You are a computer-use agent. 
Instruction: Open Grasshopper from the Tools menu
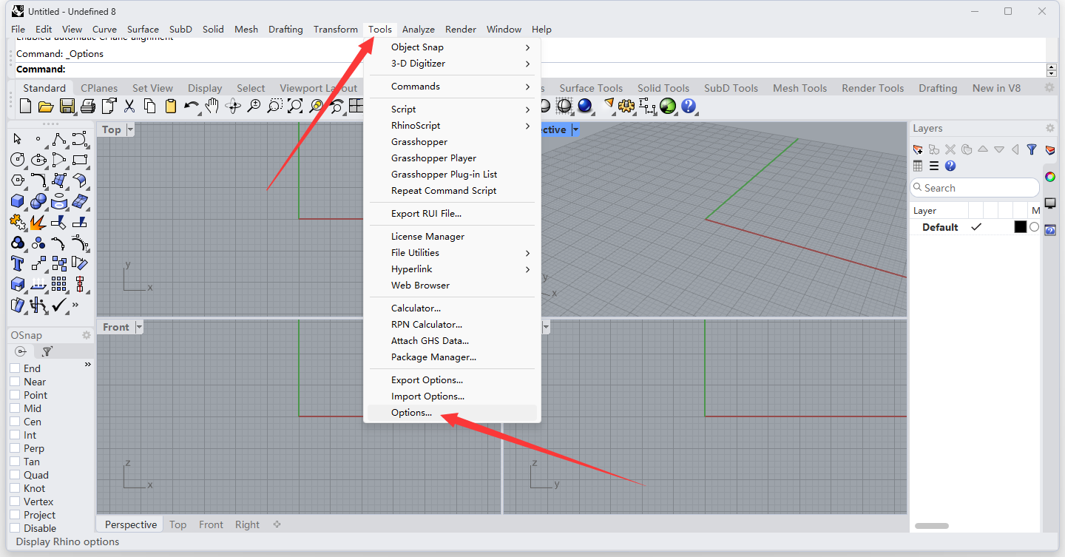tap(452, 142)
